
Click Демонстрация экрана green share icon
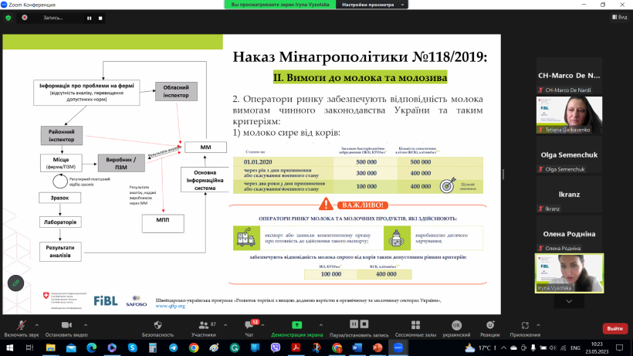pos(296,325)
